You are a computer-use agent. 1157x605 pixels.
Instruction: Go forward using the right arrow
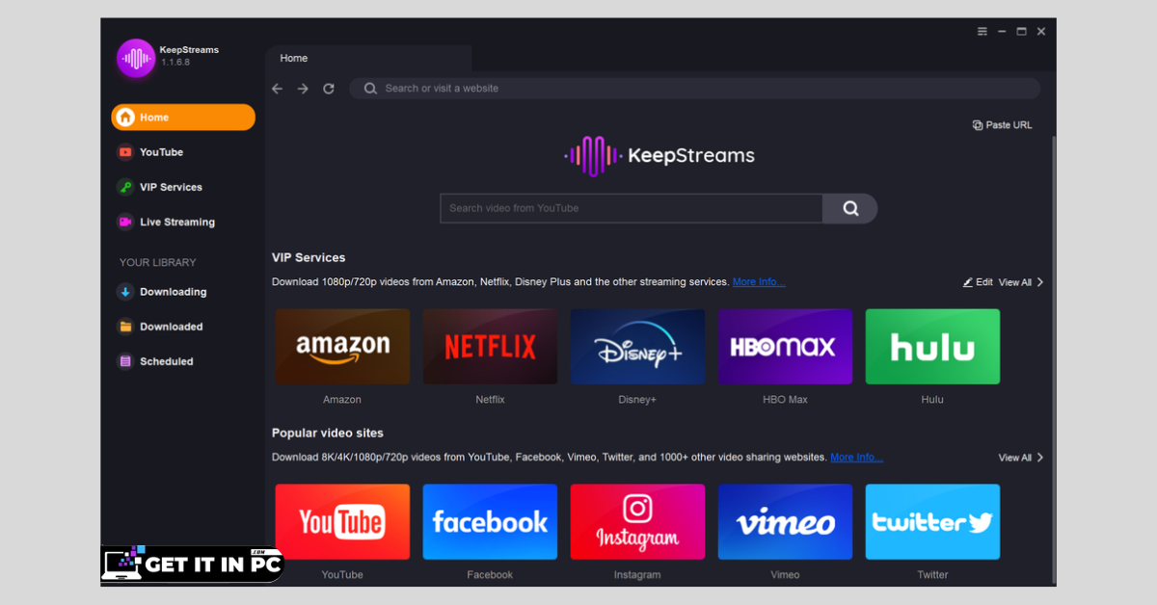pyautogui.click(x=303, y=89)
